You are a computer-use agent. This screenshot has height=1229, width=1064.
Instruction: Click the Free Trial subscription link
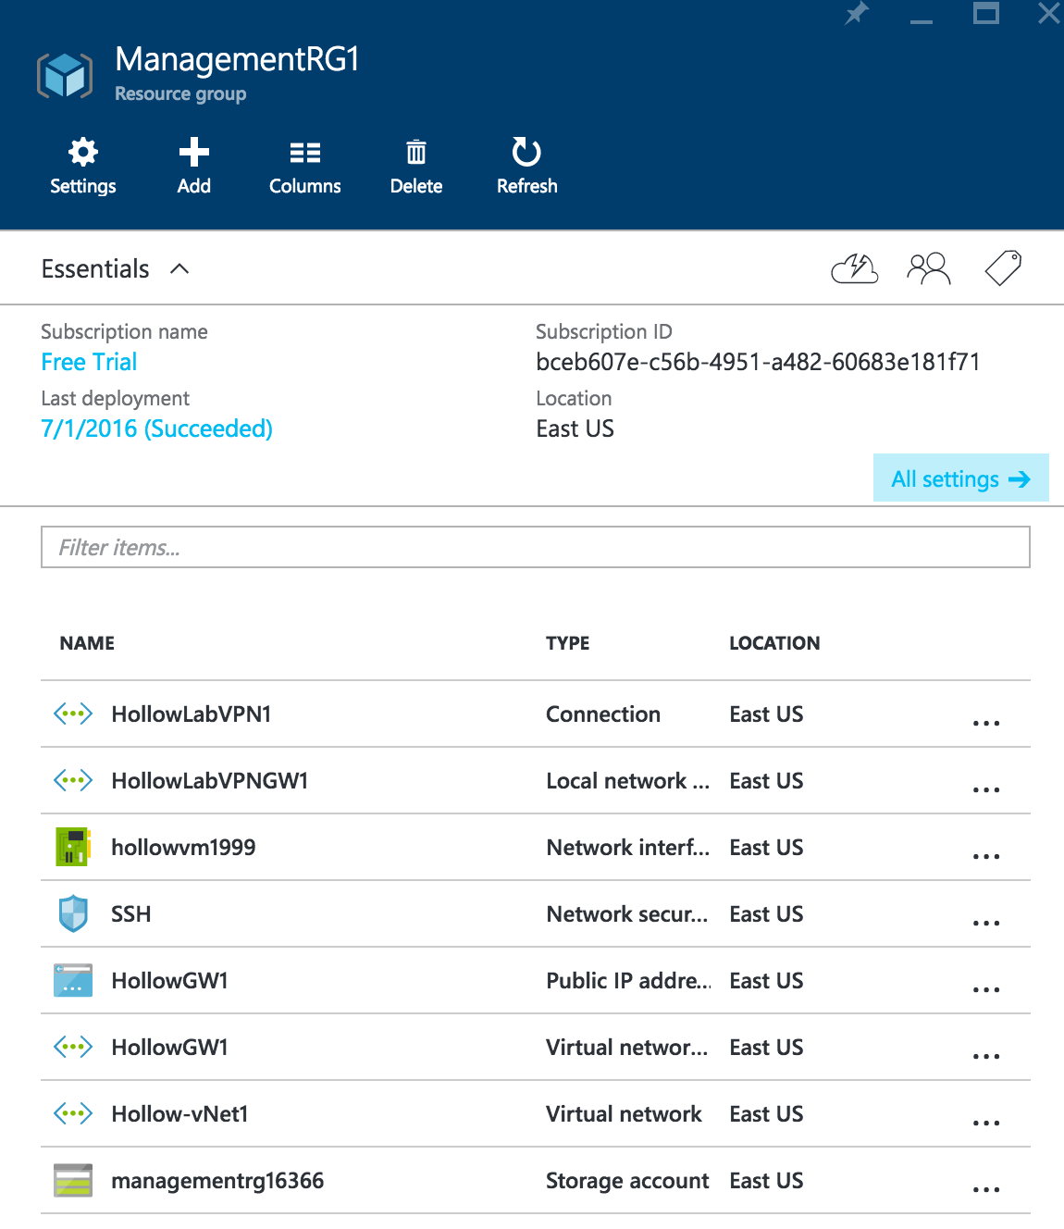pyautogui.click(x=89, y=362)
